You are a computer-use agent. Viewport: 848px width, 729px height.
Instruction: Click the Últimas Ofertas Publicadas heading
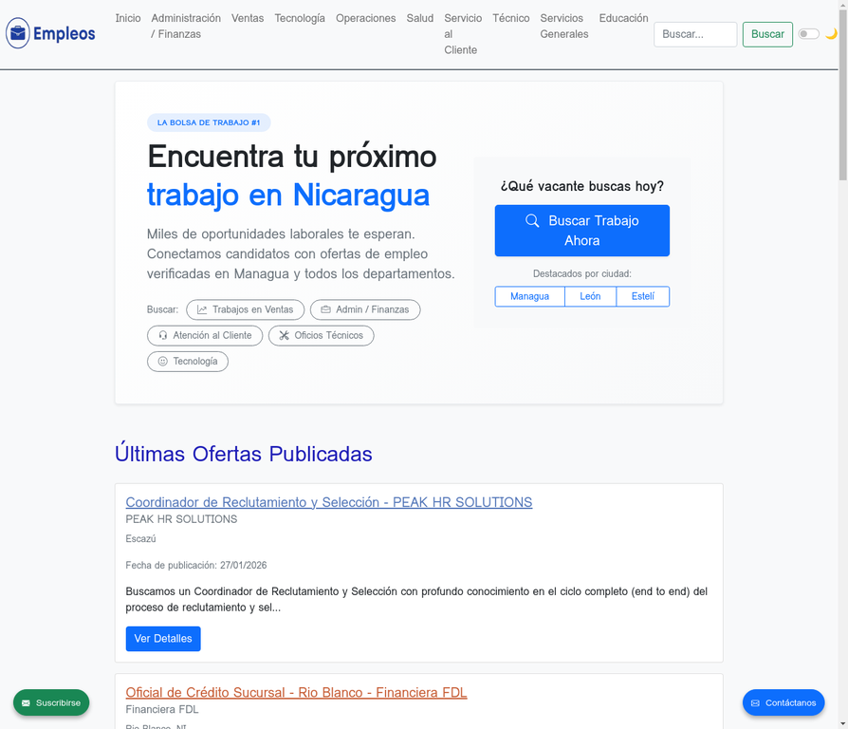click(244, 454)
